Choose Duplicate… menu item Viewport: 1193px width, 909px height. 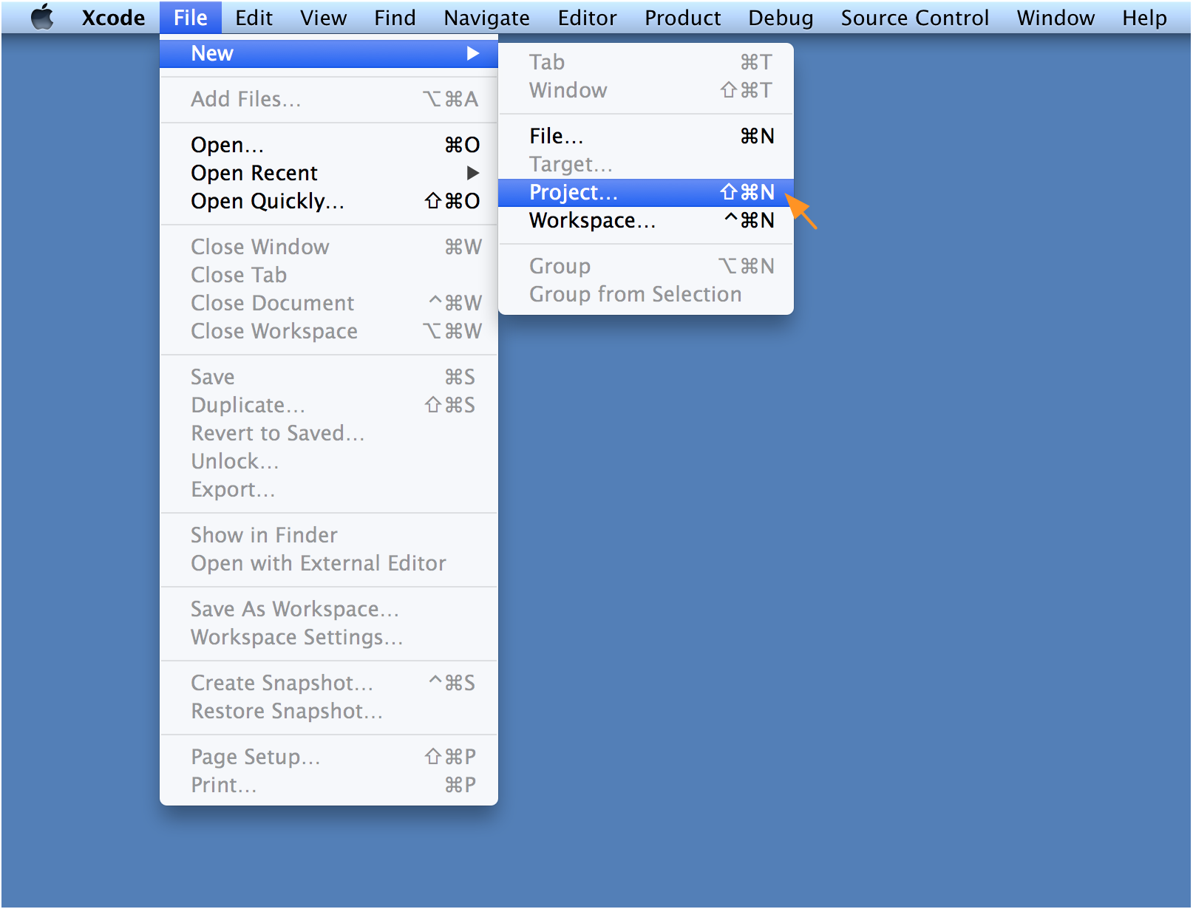[329, 405]
